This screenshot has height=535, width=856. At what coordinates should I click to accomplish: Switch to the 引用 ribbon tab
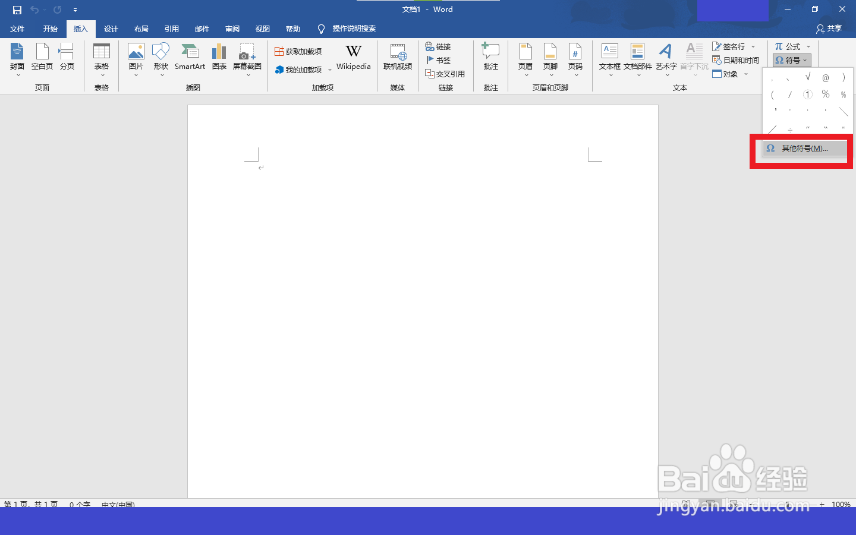coord(172,29)
